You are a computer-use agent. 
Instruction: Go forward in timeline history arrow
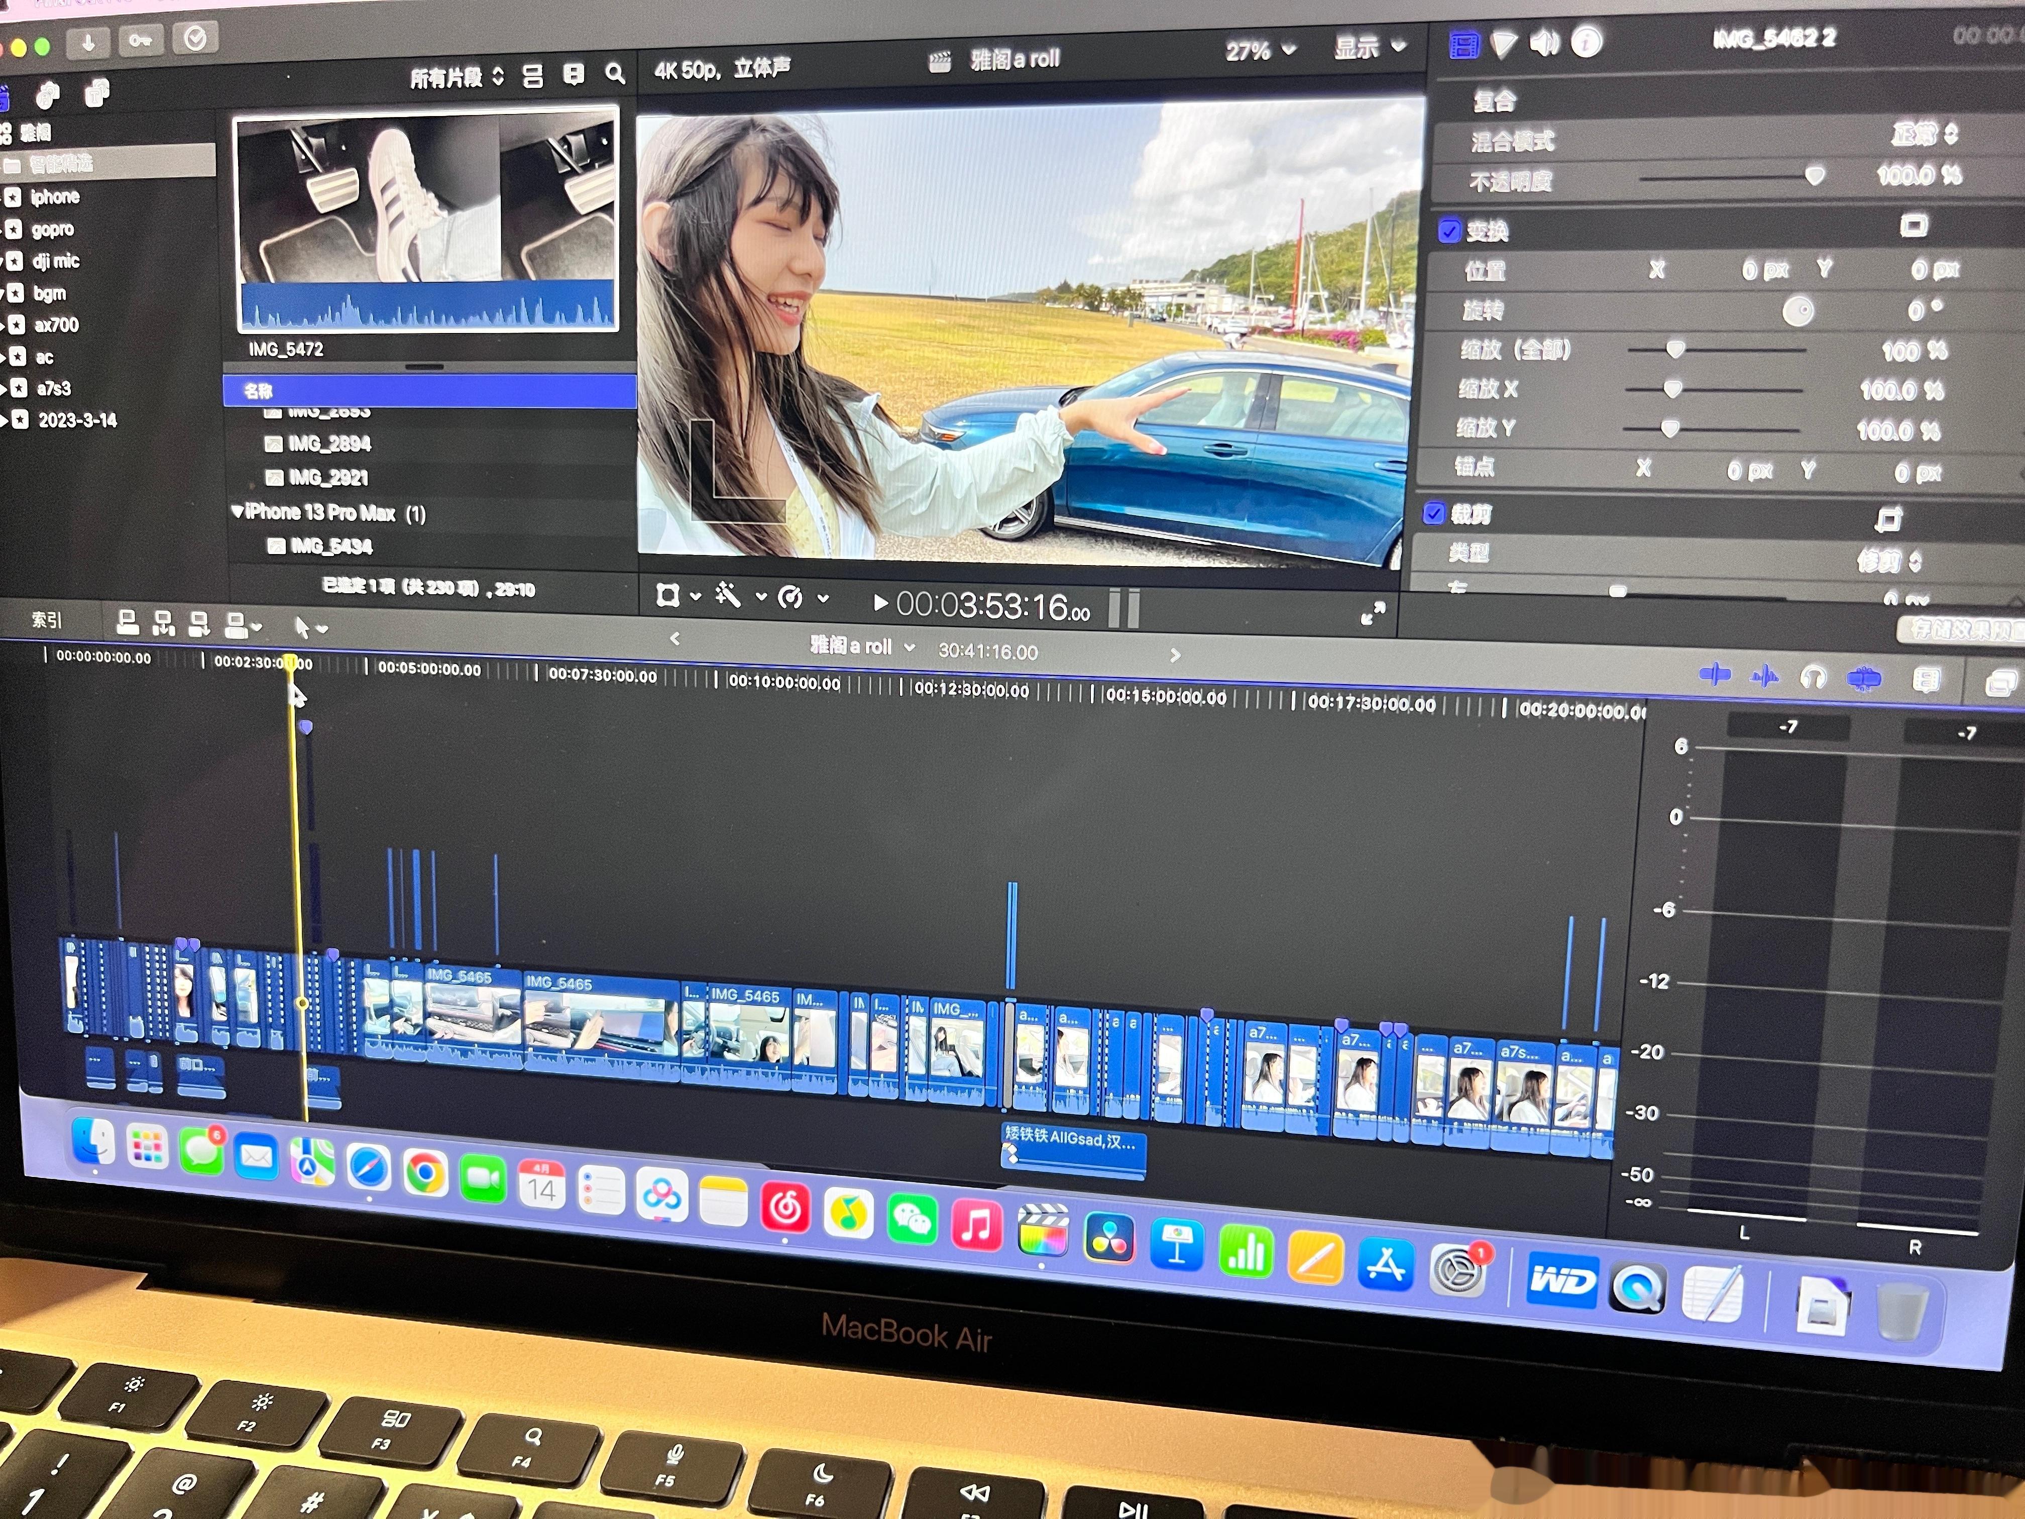coord(1175,655)
